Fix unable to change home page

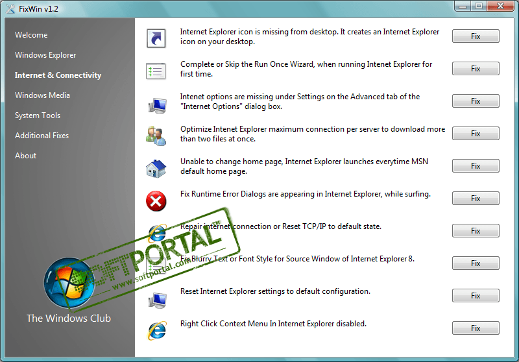pos(476,166)
